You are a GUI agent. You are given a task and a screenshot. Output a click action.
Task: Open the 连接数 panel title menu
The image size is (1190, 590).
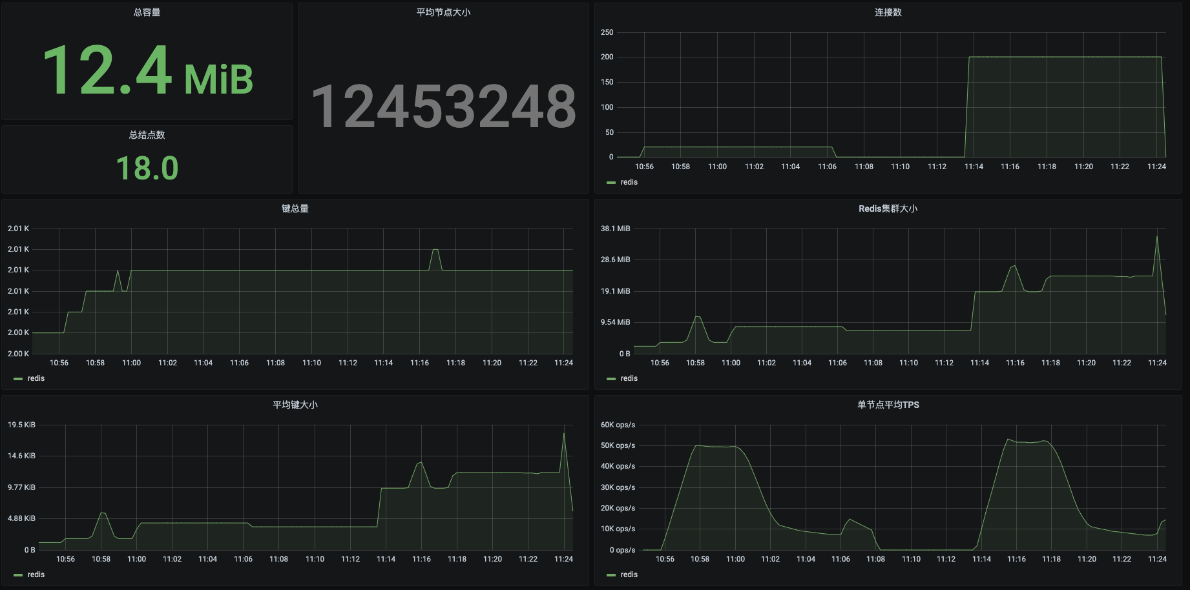coord(888,12)
